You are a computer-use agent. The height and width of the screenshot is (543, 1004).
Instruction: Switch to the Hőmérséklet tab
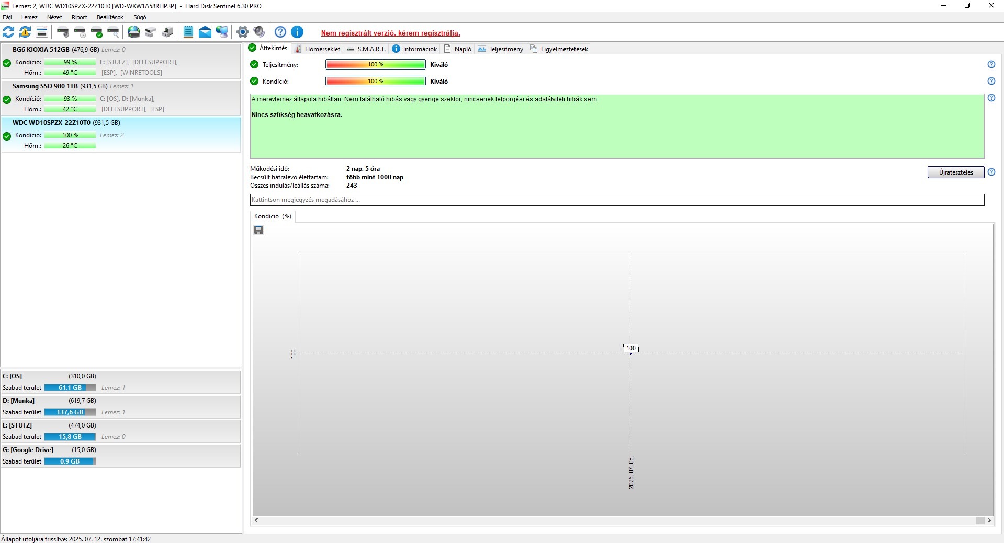click(318, 49)
